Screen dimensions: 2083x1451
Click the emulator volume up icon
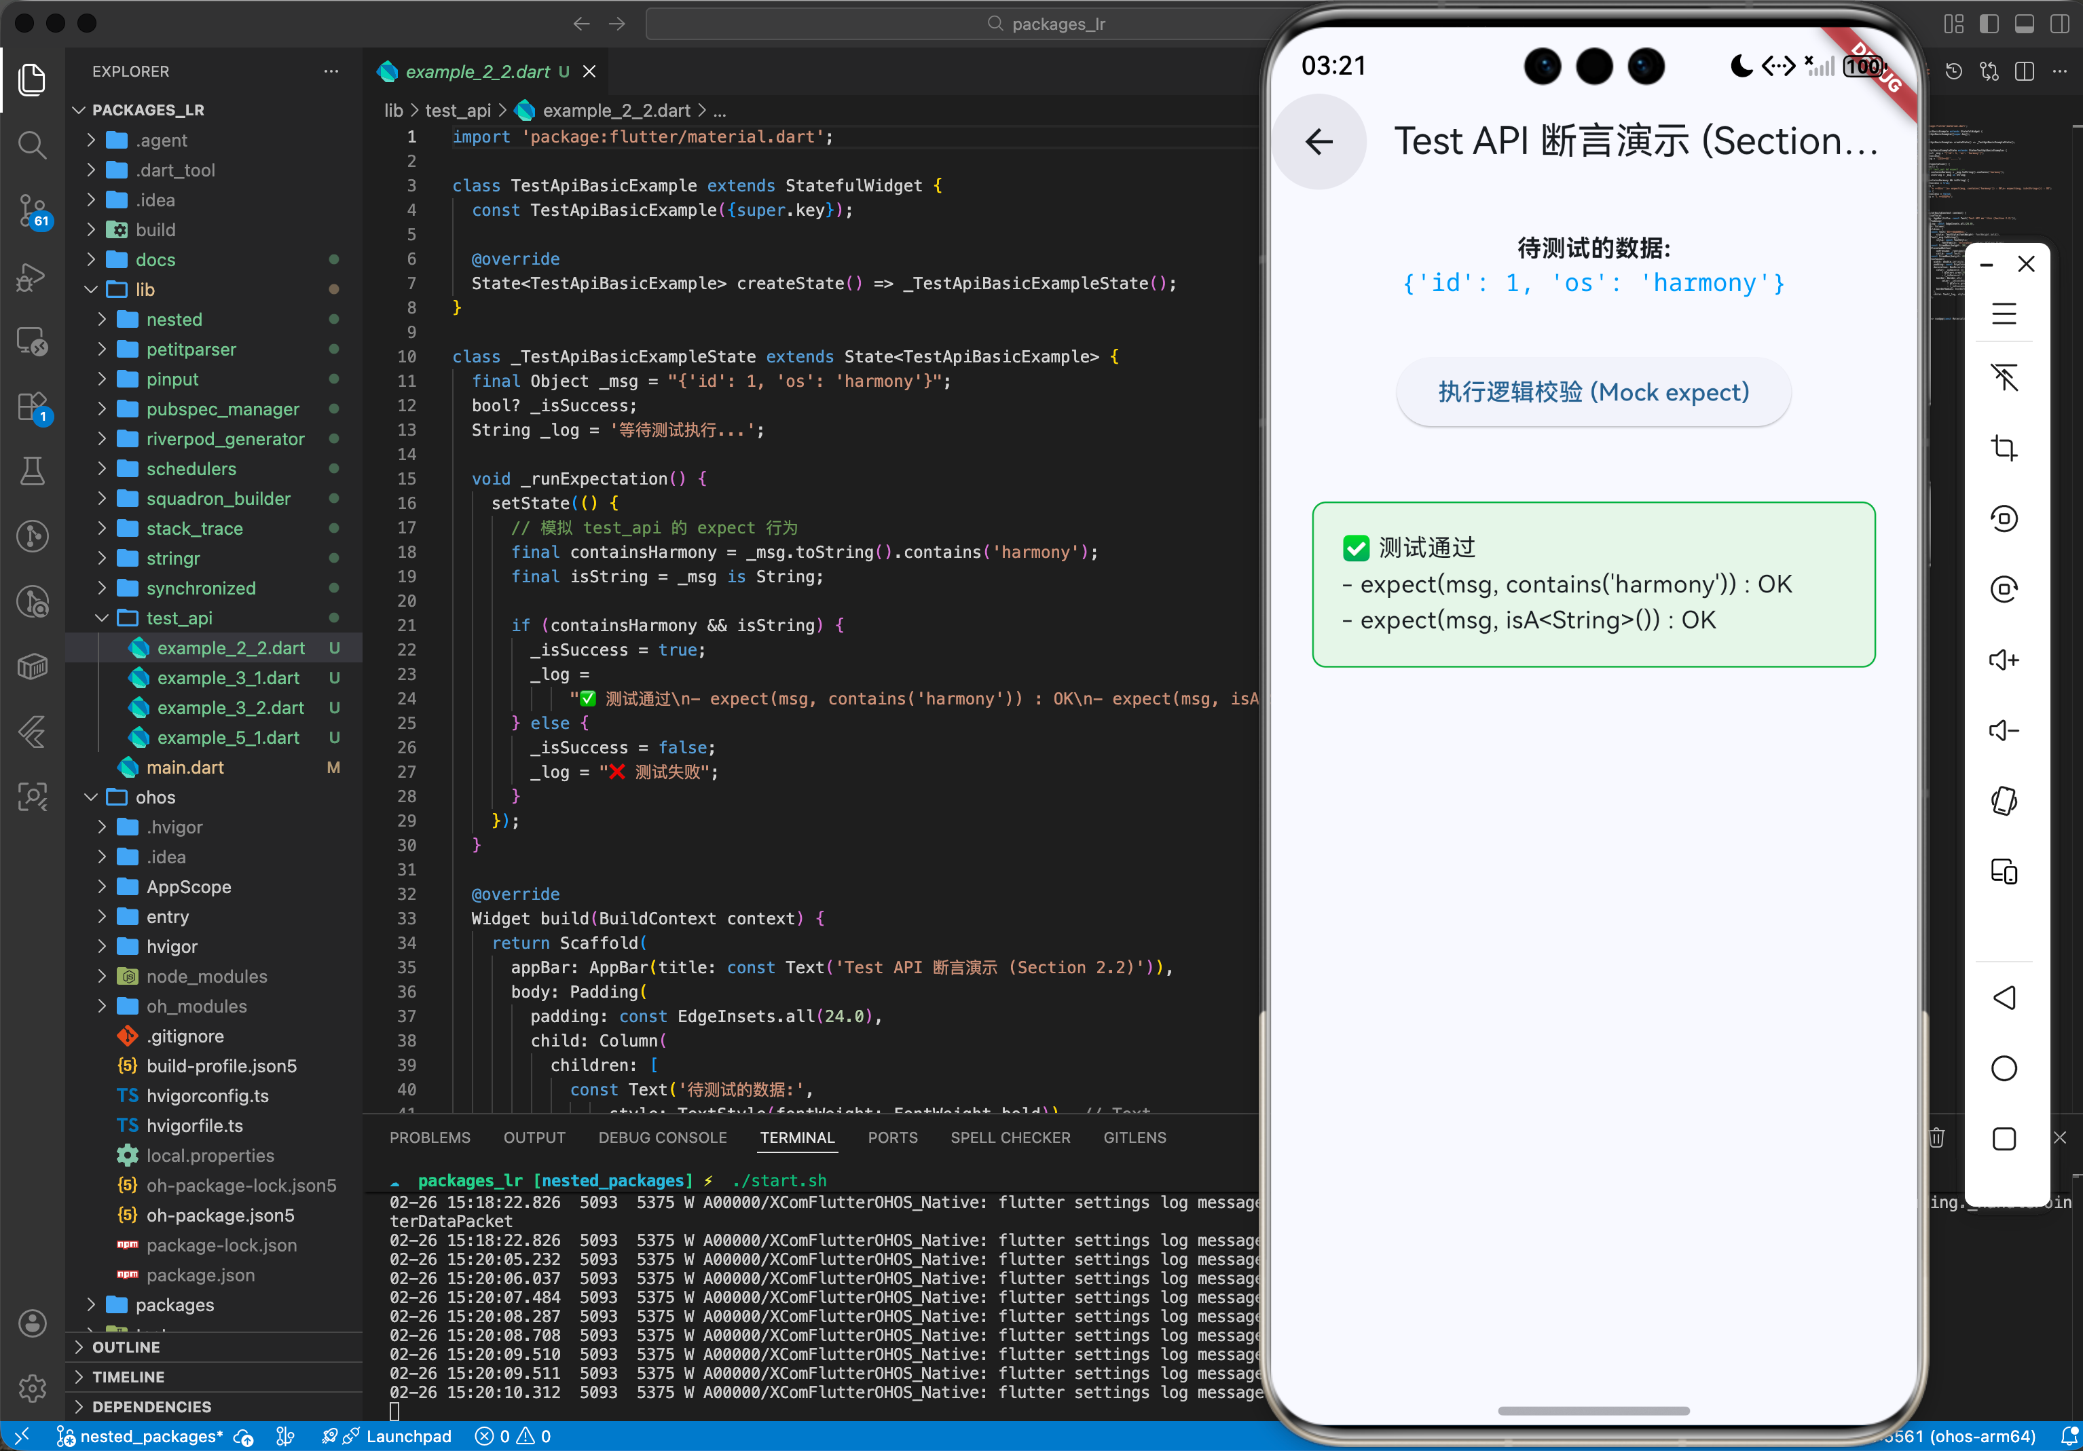pos(2003,659)
